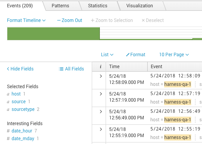Click host value in 12:56:49 event
Viewport: 202px width, 144px height.
[178, 120]
